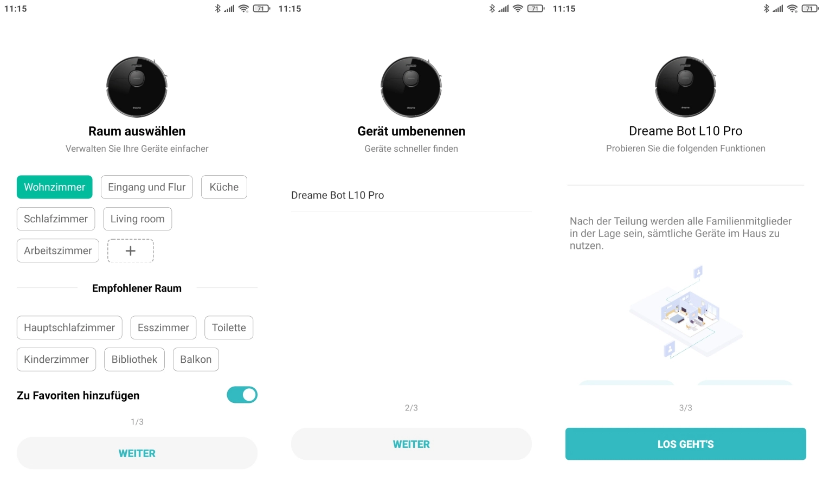Toggle Zu Favoriten hinzufügen switch
This screenshot has height=488, width=823.
pyautogui.click(x=242, y=395)
